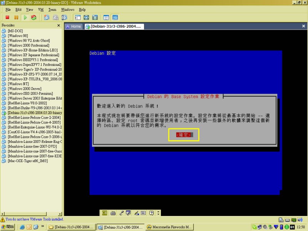This screenshot has width=308, height=231.
Task: Open the Help menu
Action: 82,10
